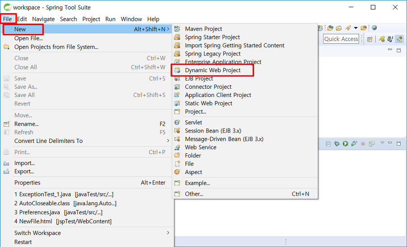
Task: Open the Window menu
Action: pyautogui.click(x=131, y=19)
